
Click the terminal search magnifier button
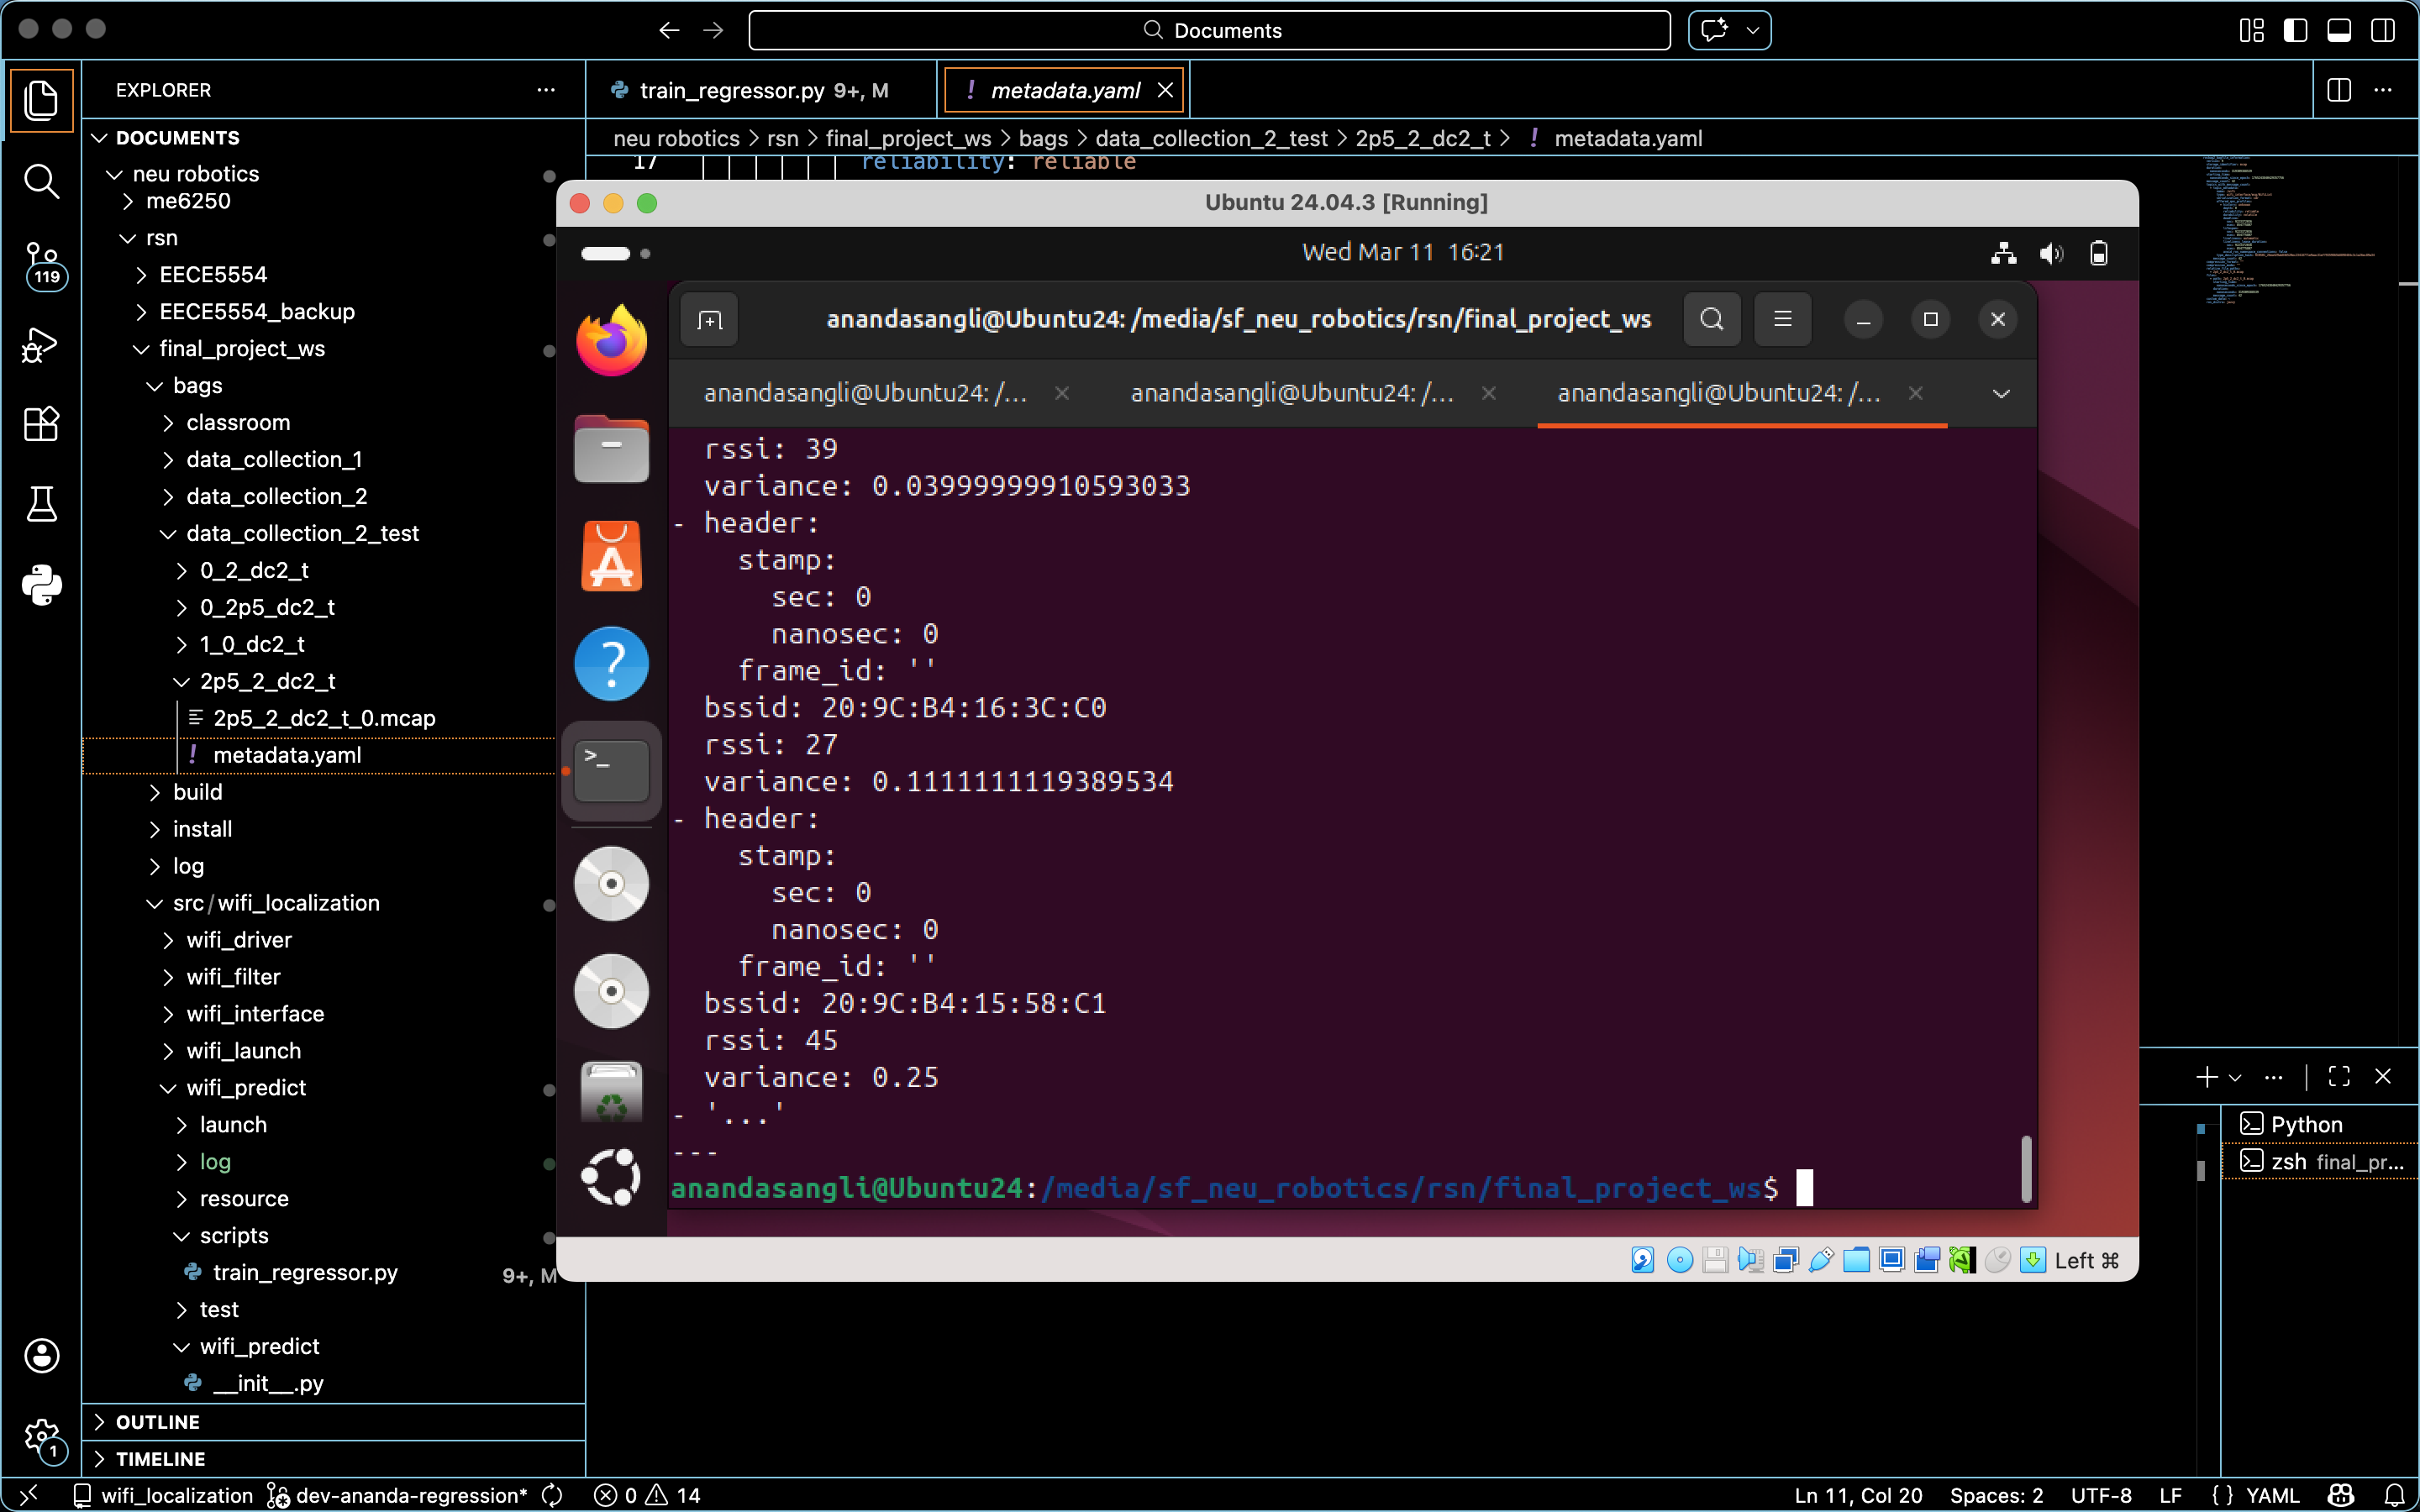coord(1711,320)
